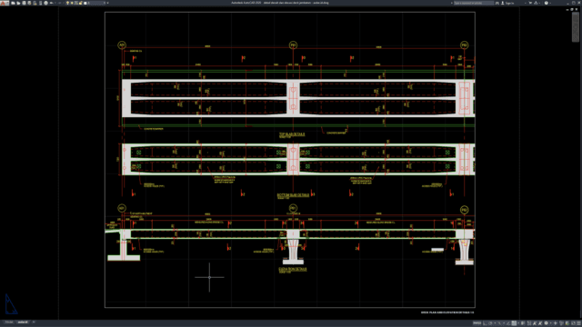Expand the Object snap settings arrow
The image size is (582, 327).
tap(518, 323)
